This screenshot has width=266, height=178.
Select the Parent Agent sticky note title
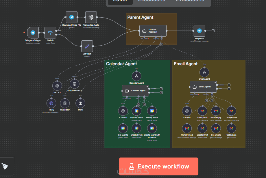pos(140,17)
